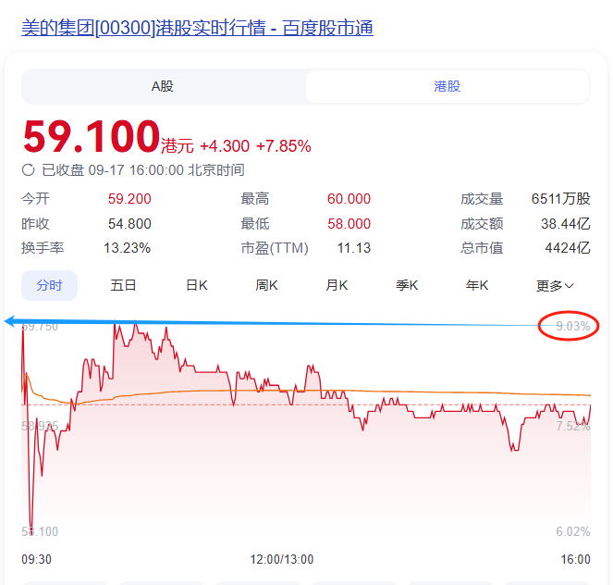Click the 昨收 value 54.800

coord(129,224)
